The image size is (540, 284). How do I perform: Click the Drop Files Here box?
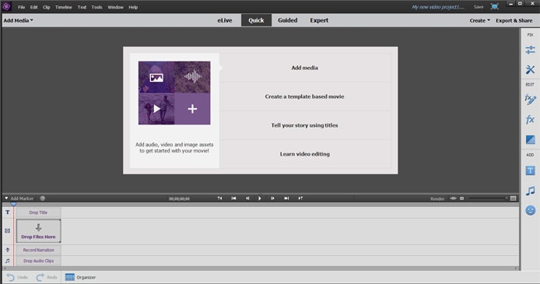[x=38, y=231]
